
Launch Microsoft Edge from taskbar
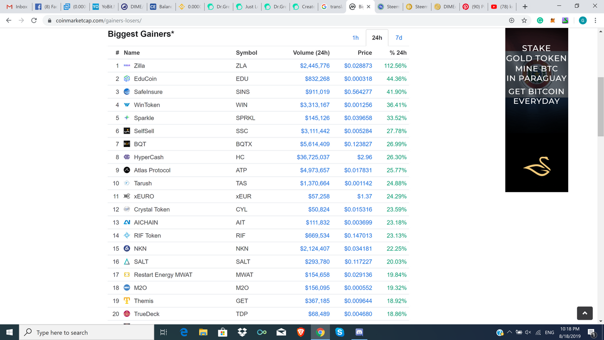(184, 332)
